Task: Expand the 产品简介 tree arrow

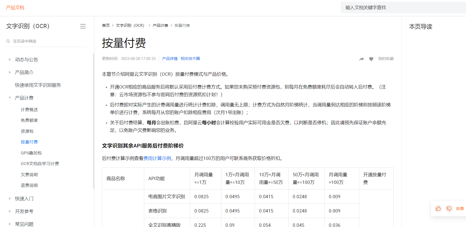Action: click(10, 72)
